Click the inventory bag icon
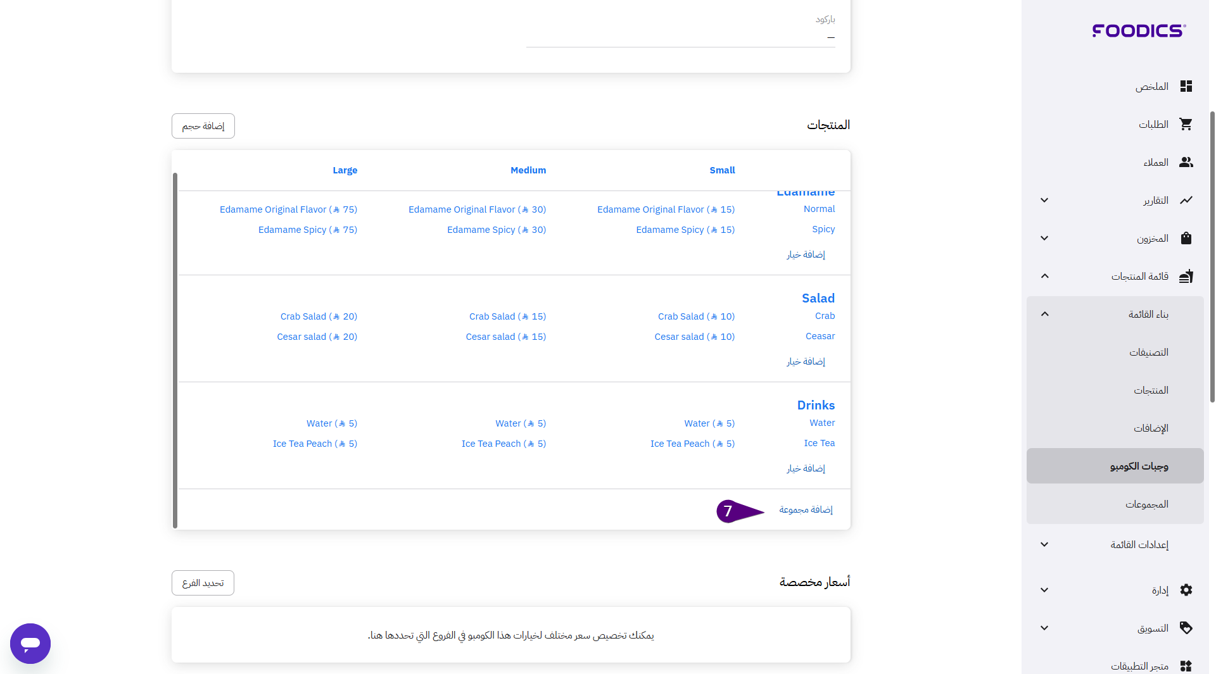Viewport: 1216px width, 674px height. coord(1186,238)
